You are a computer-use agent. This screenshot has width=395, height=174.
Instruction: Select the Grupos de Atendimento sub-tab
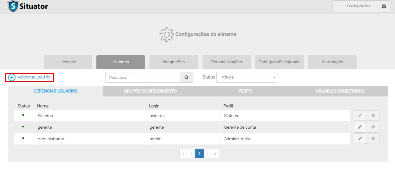150,91
